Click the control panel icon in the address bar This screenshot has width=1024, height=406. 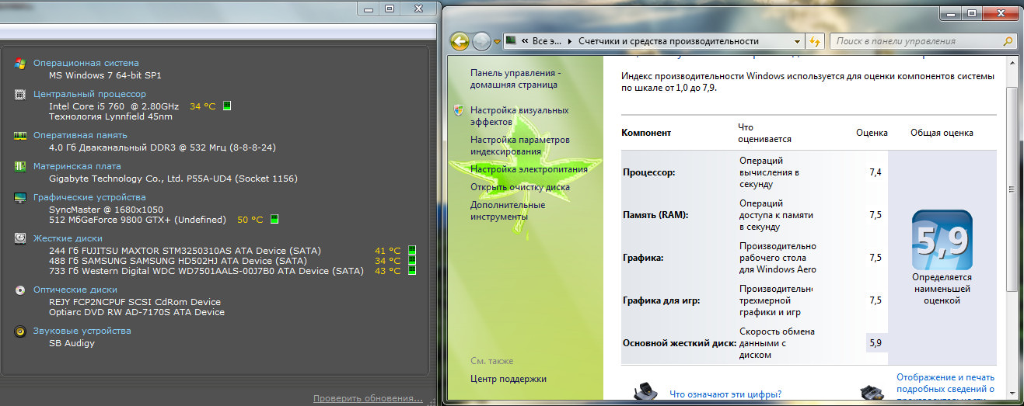click(512, 41)
